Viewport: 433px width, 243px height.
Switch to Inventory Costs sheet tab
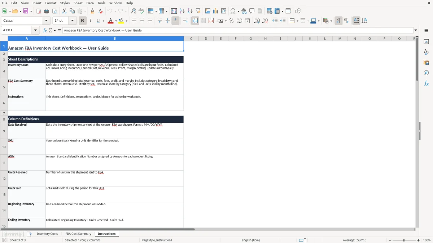click(x=47, y=234)
